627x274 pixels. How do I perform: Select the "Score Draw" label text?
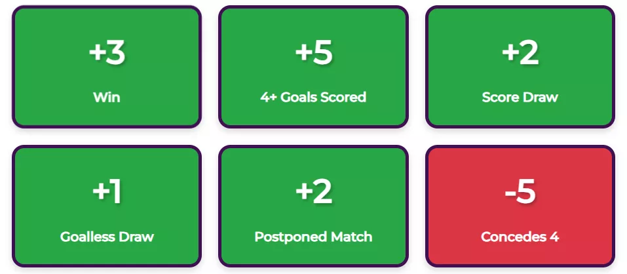[x=520, y=98]
